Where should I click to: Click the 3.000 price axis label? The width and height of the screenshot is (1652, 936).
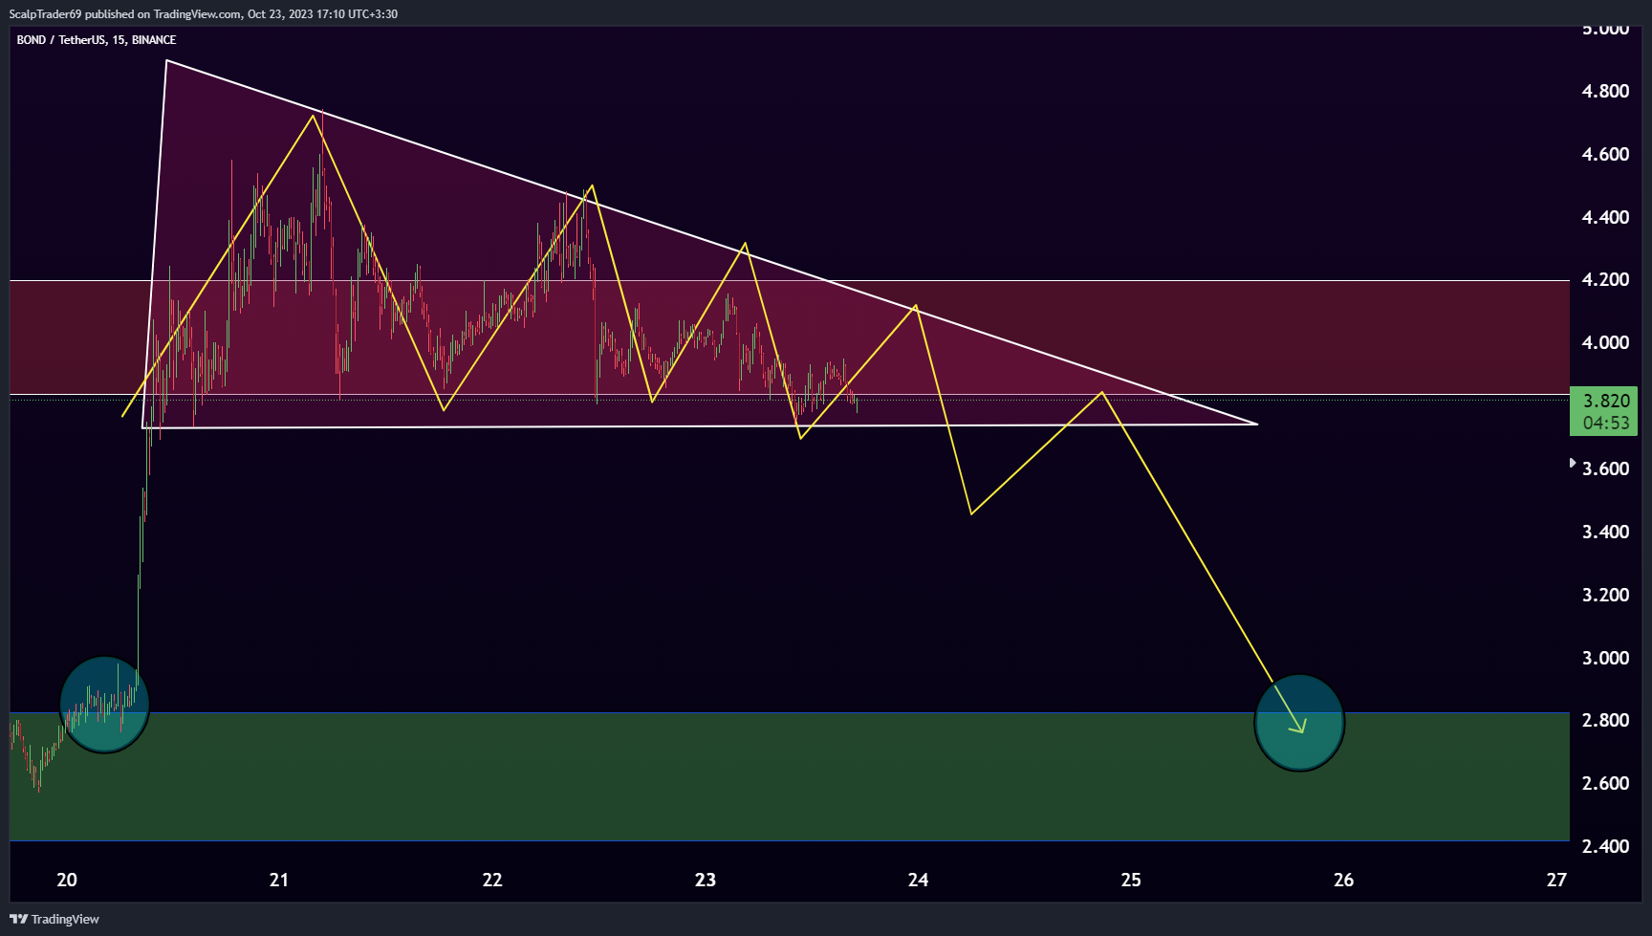(1605, 658)
